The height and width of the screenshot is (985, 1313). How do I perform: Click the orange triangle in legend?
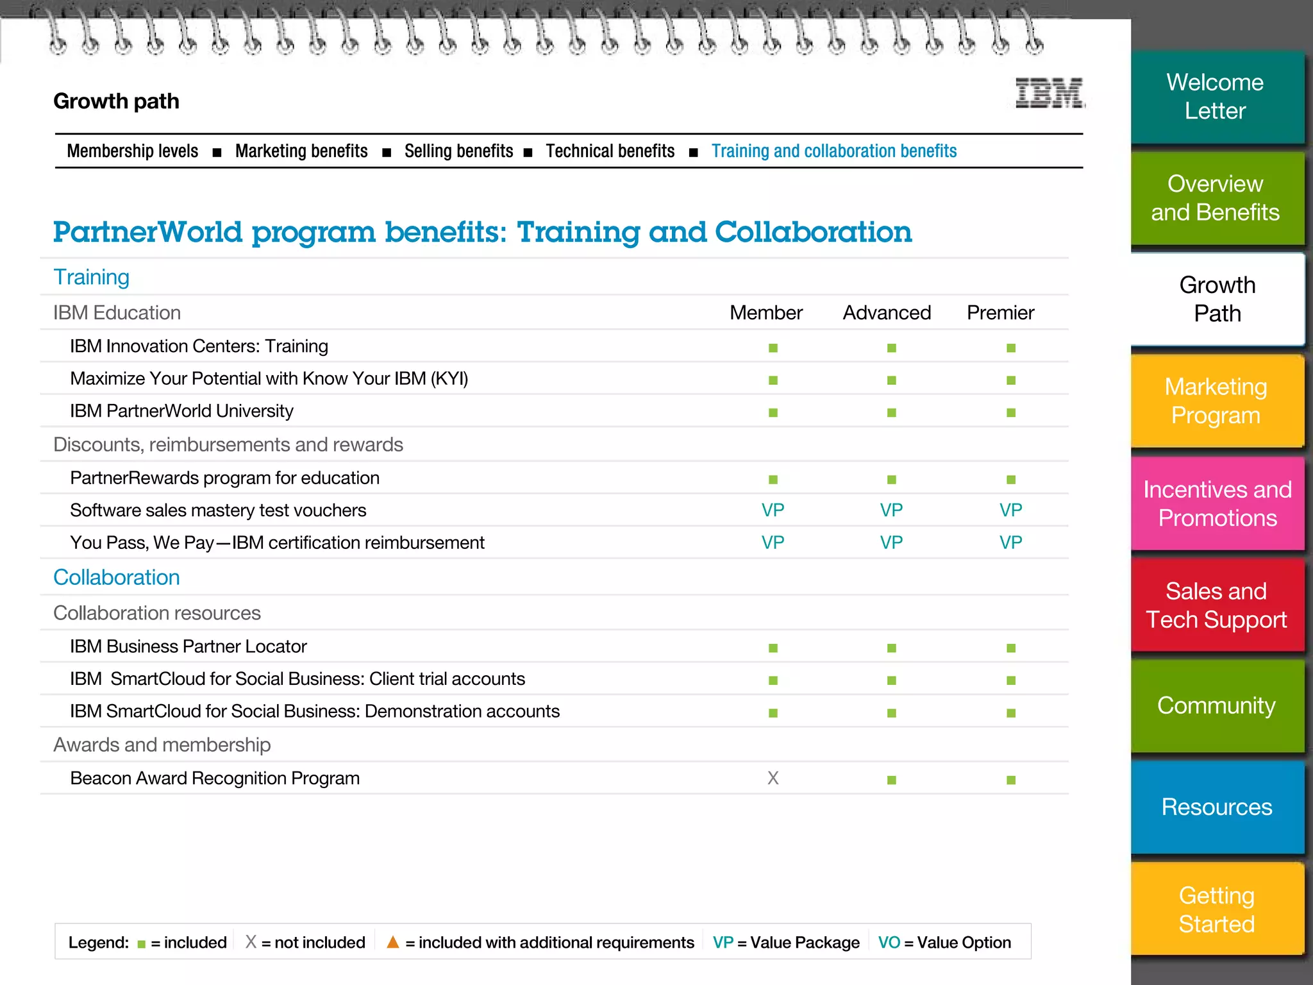tap(393, 942)
